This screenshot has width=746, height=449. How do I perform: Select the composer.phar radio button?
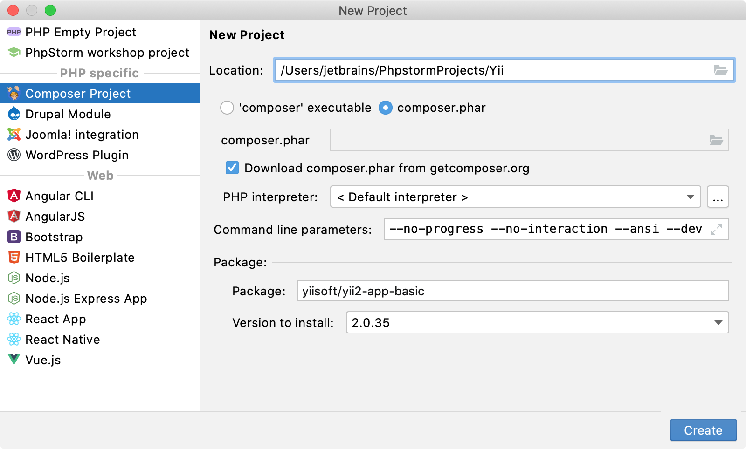[x=386, y=108]
